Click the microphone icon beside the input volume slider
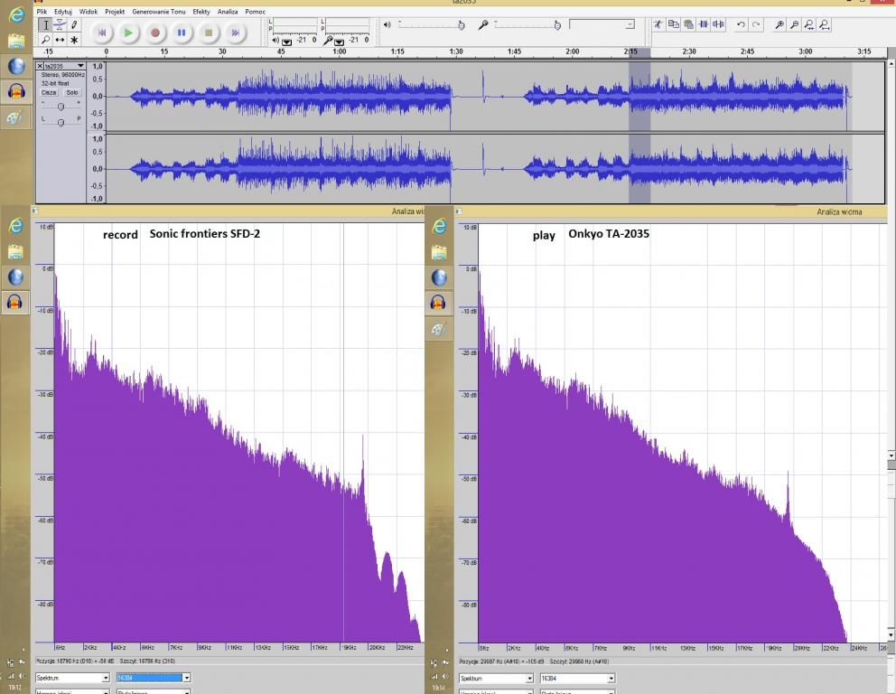This screenshot has height=694, width=896. [x=483, y=24]
